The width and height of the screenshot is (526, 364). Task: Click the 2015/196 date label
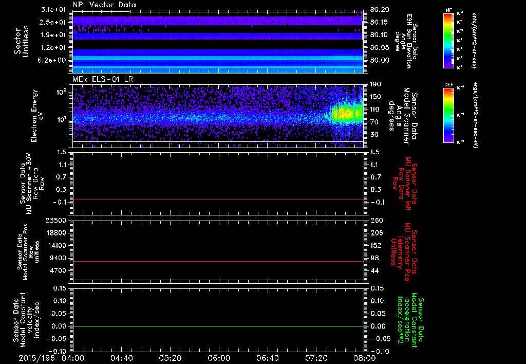pos(35,357)
